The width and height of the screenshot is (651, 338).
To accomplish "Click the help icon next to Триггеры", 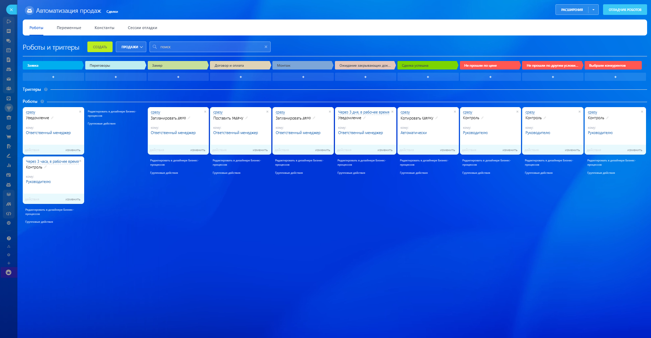I will [46, 89].
